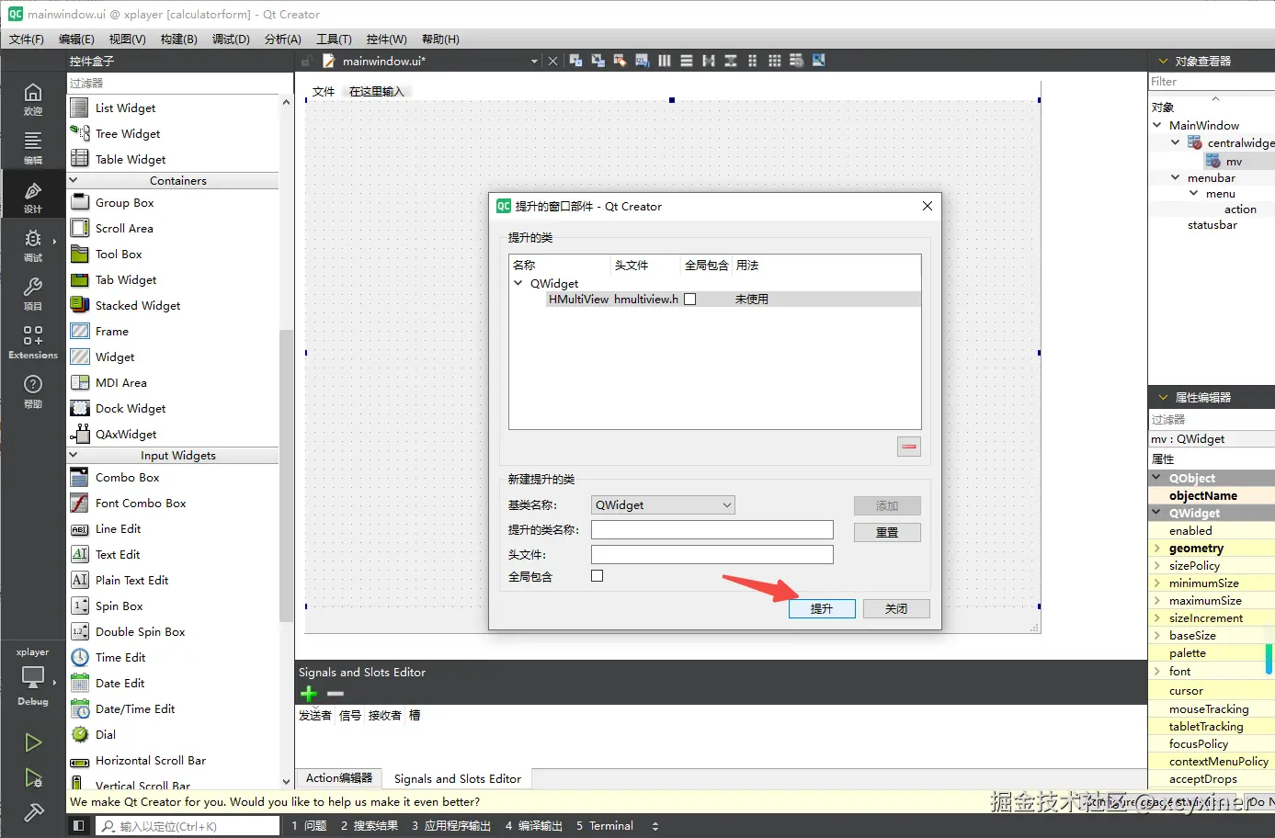
Task: Switch to Edit mode in sidebar
Action: (x=33, y=147)
